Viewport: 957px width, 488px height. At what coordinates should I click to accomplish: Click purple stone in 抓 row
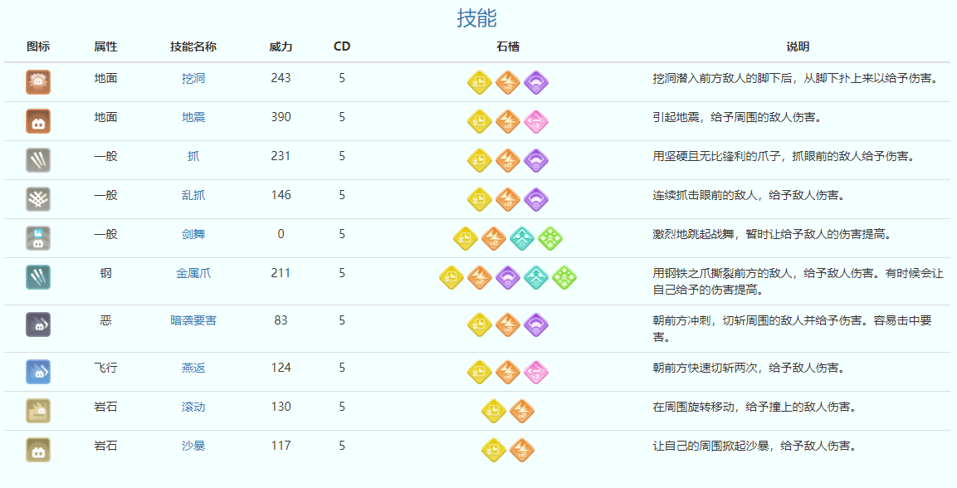point(536,161)
